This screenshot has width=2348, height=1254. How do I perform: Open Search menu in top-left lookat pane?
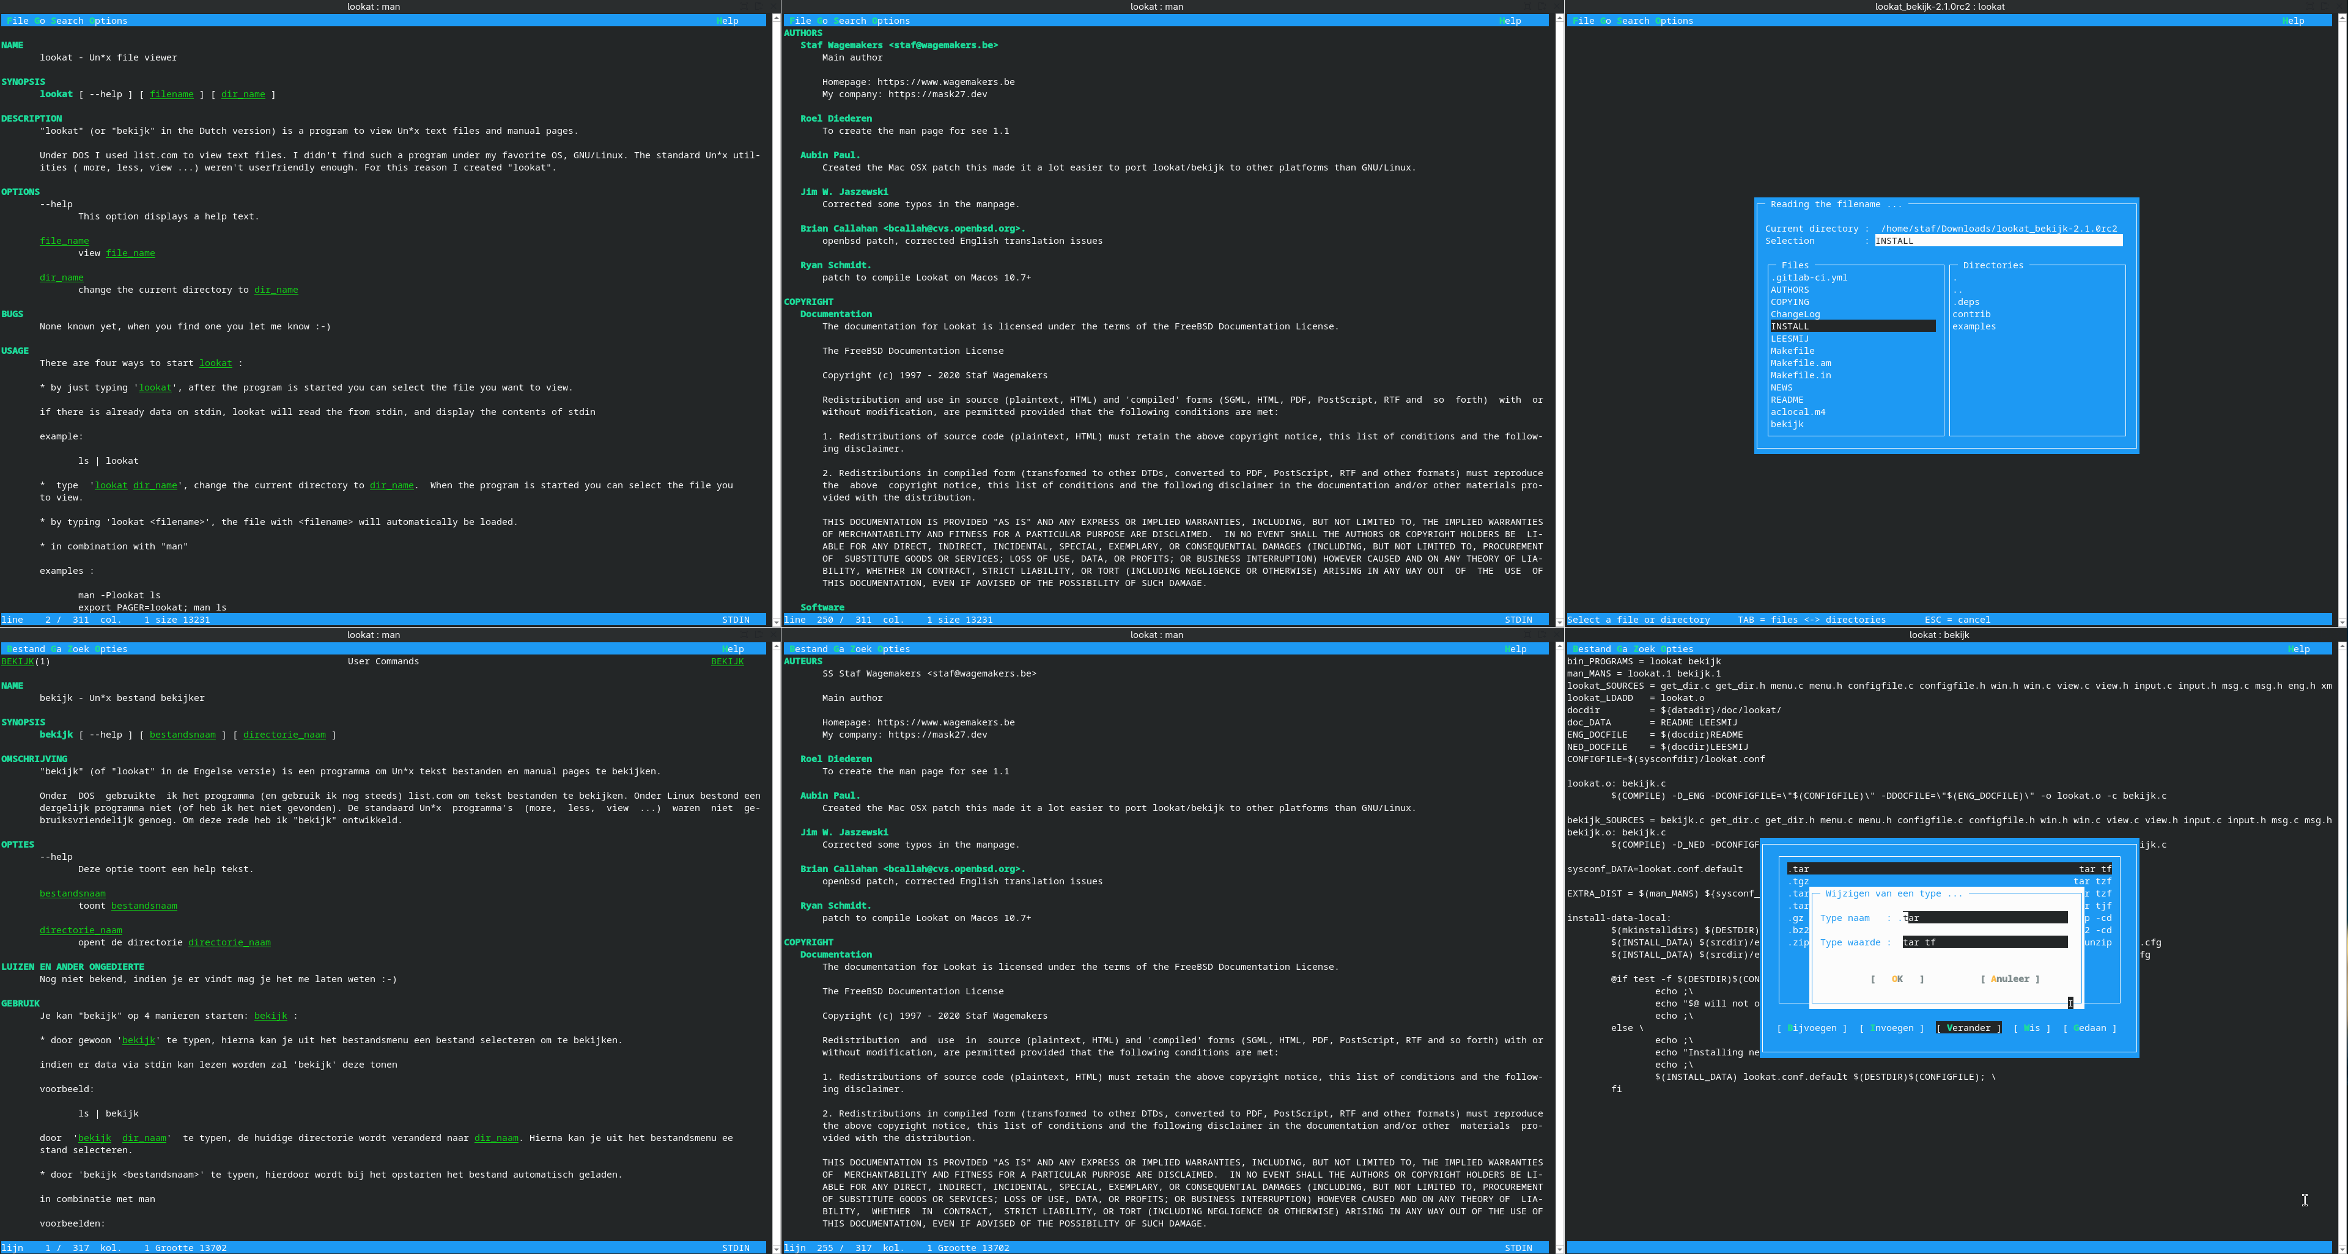pos(67,21)
